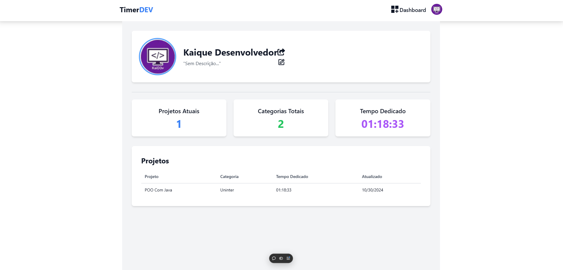Screen dimensions: 563x270
Task: Open the floating toolbar menu list icon
Action: coord(288,258)
